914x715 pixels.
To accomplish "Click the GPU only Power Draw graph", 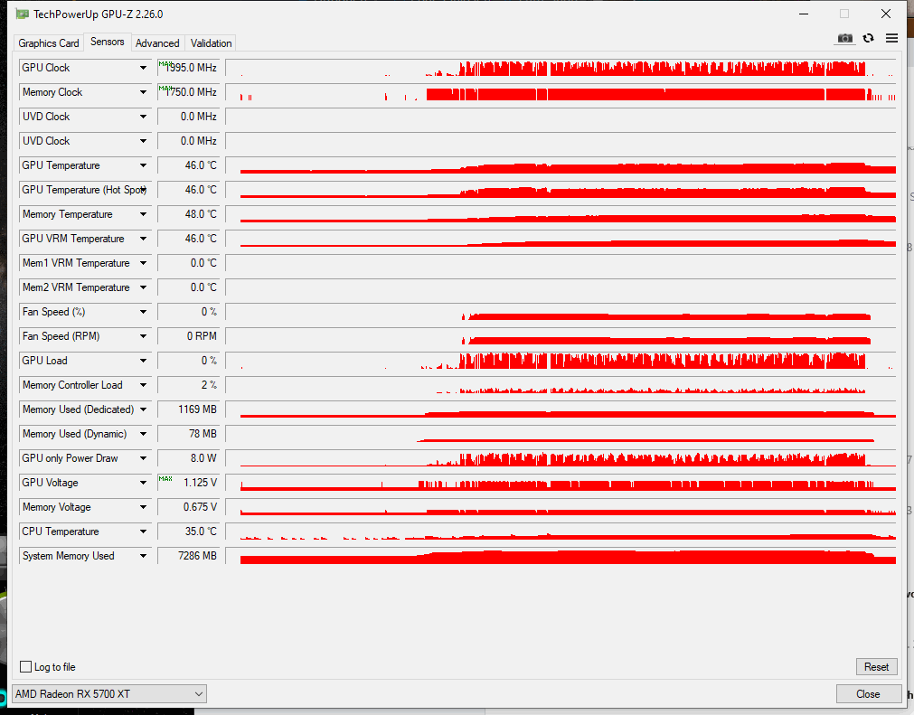I will (561, 458).
